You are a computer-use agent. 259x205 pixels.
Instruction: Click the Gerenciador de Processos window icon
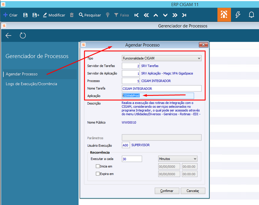[x=4, y=26]
